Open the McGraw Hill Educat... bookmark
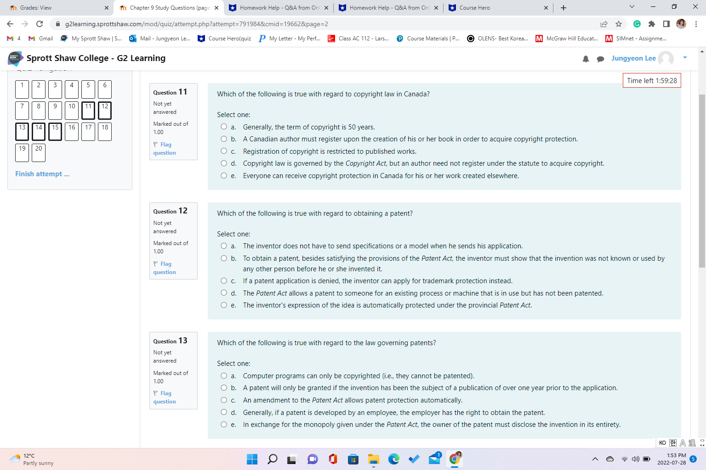The width and height of the screenshot is (706, 470). (x=567, y=39)
